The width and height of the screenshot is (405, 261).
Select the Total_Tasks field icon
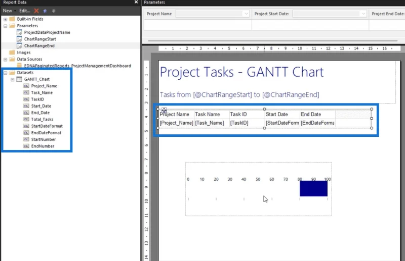click(26, 120)
